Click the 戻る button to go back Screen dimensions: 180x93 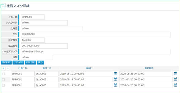[40, 62]
